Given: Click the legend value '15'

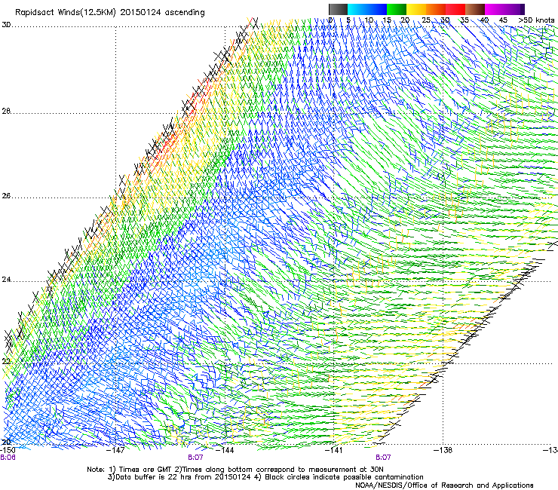Looking at the screenshot, I should pyautogui.click(x=387, y=20).
